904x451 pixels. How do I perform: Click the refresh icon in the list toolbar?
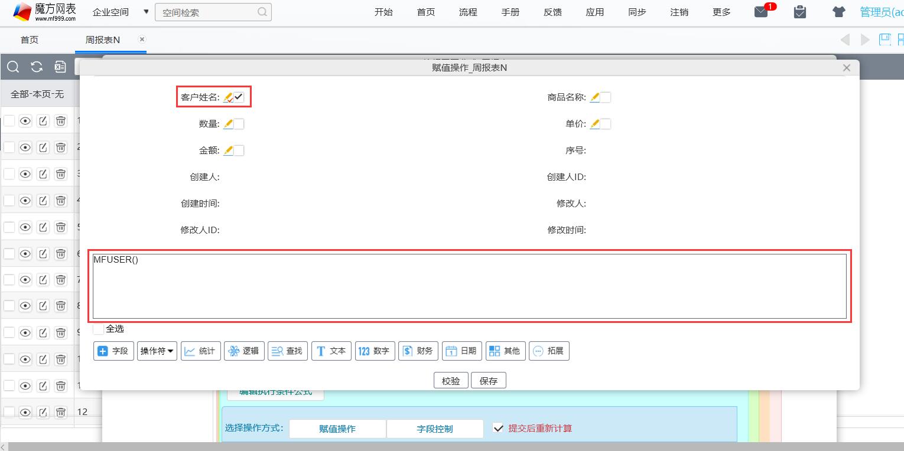37,67
